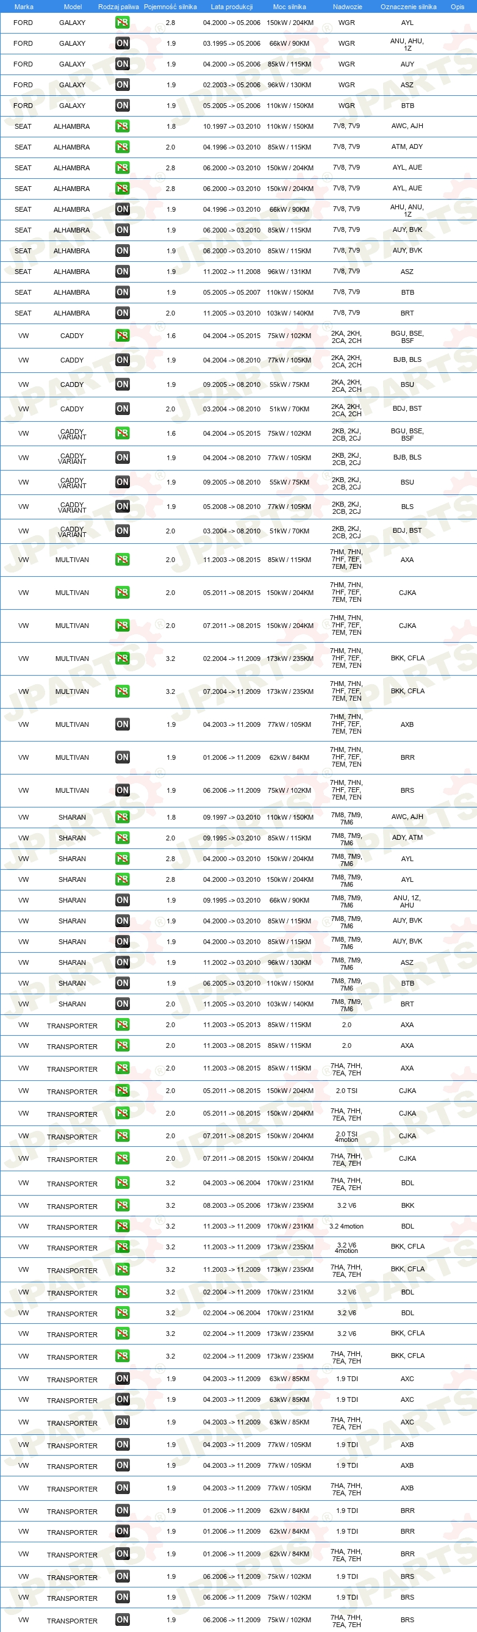The image size is (477, 1632).
Task: Click '03.1995 -> 05.2006' in Ford Galaxy row
Action: [232, 43]
